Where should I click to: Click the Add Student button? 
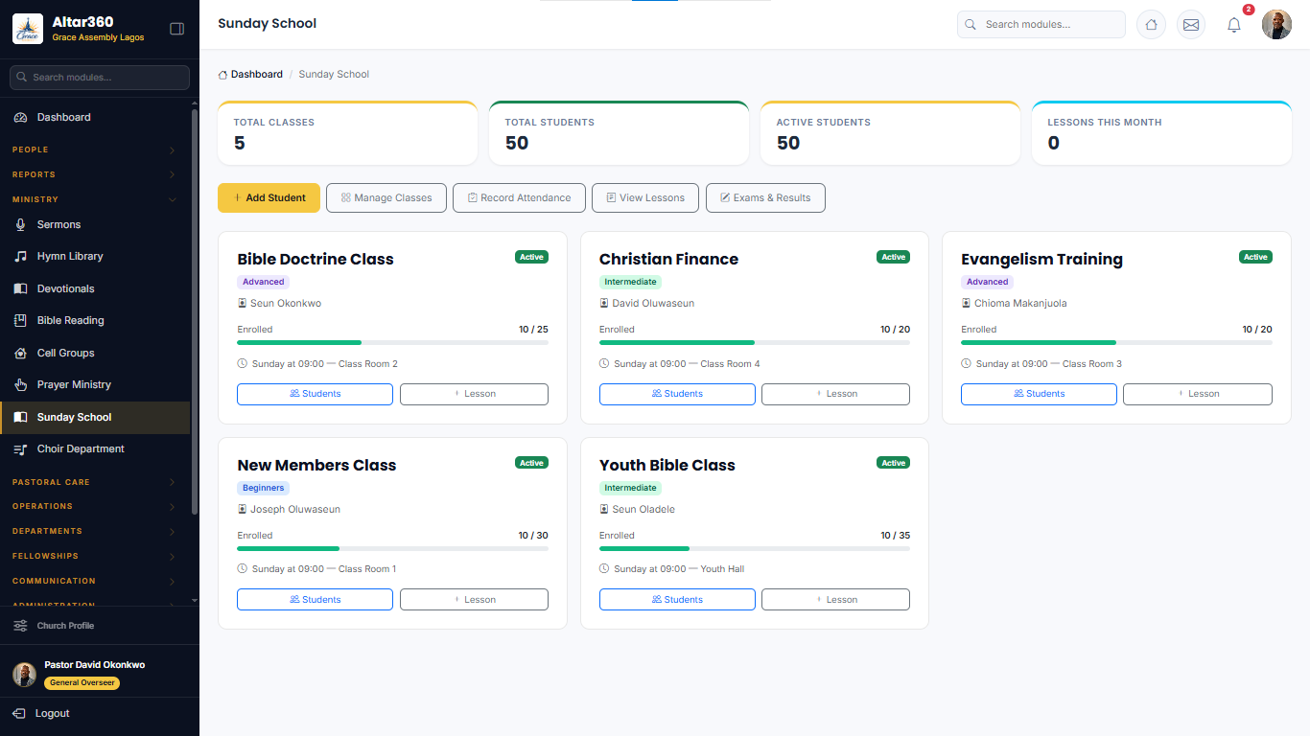(269, 198)
